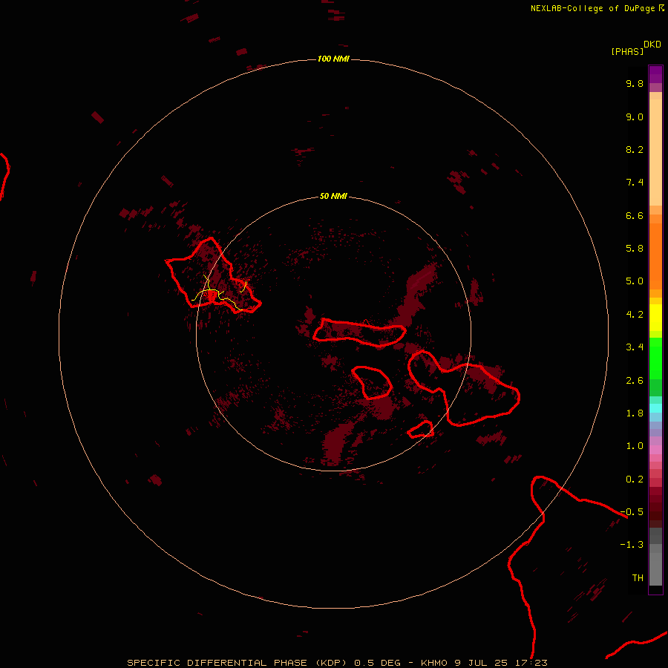Click the 0.2 value on the color scale
This screenshot has width=668, height=668.
click(x=635, y=479)
